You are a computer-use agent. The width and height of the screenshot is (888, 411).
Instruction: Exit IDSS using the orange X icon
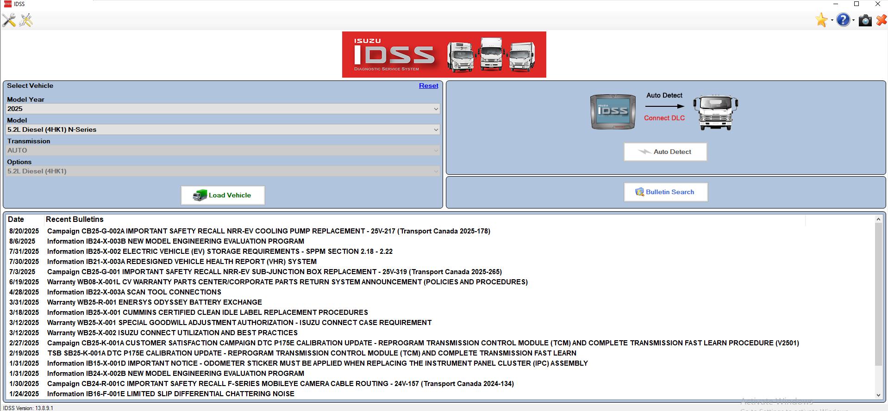pos(882,20)
